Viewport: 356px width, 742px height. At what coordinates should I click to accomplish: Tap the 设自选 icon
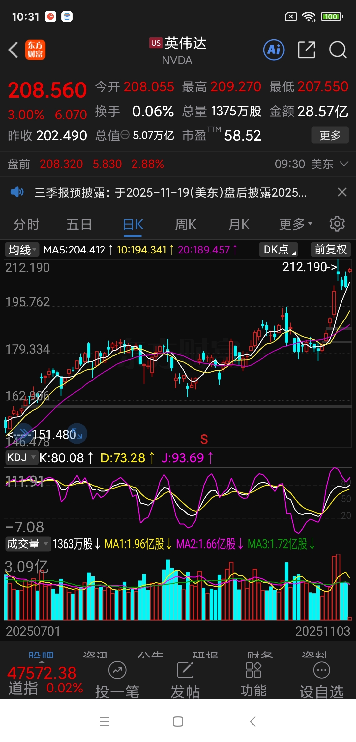tap(322, 670)
